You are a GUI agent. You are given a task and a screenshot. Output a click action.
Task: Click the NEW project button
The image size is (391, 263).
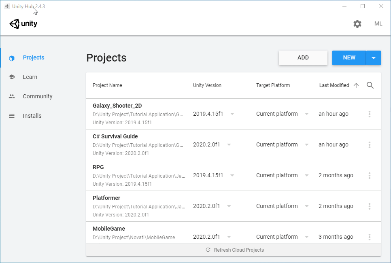tap(349, 57)
